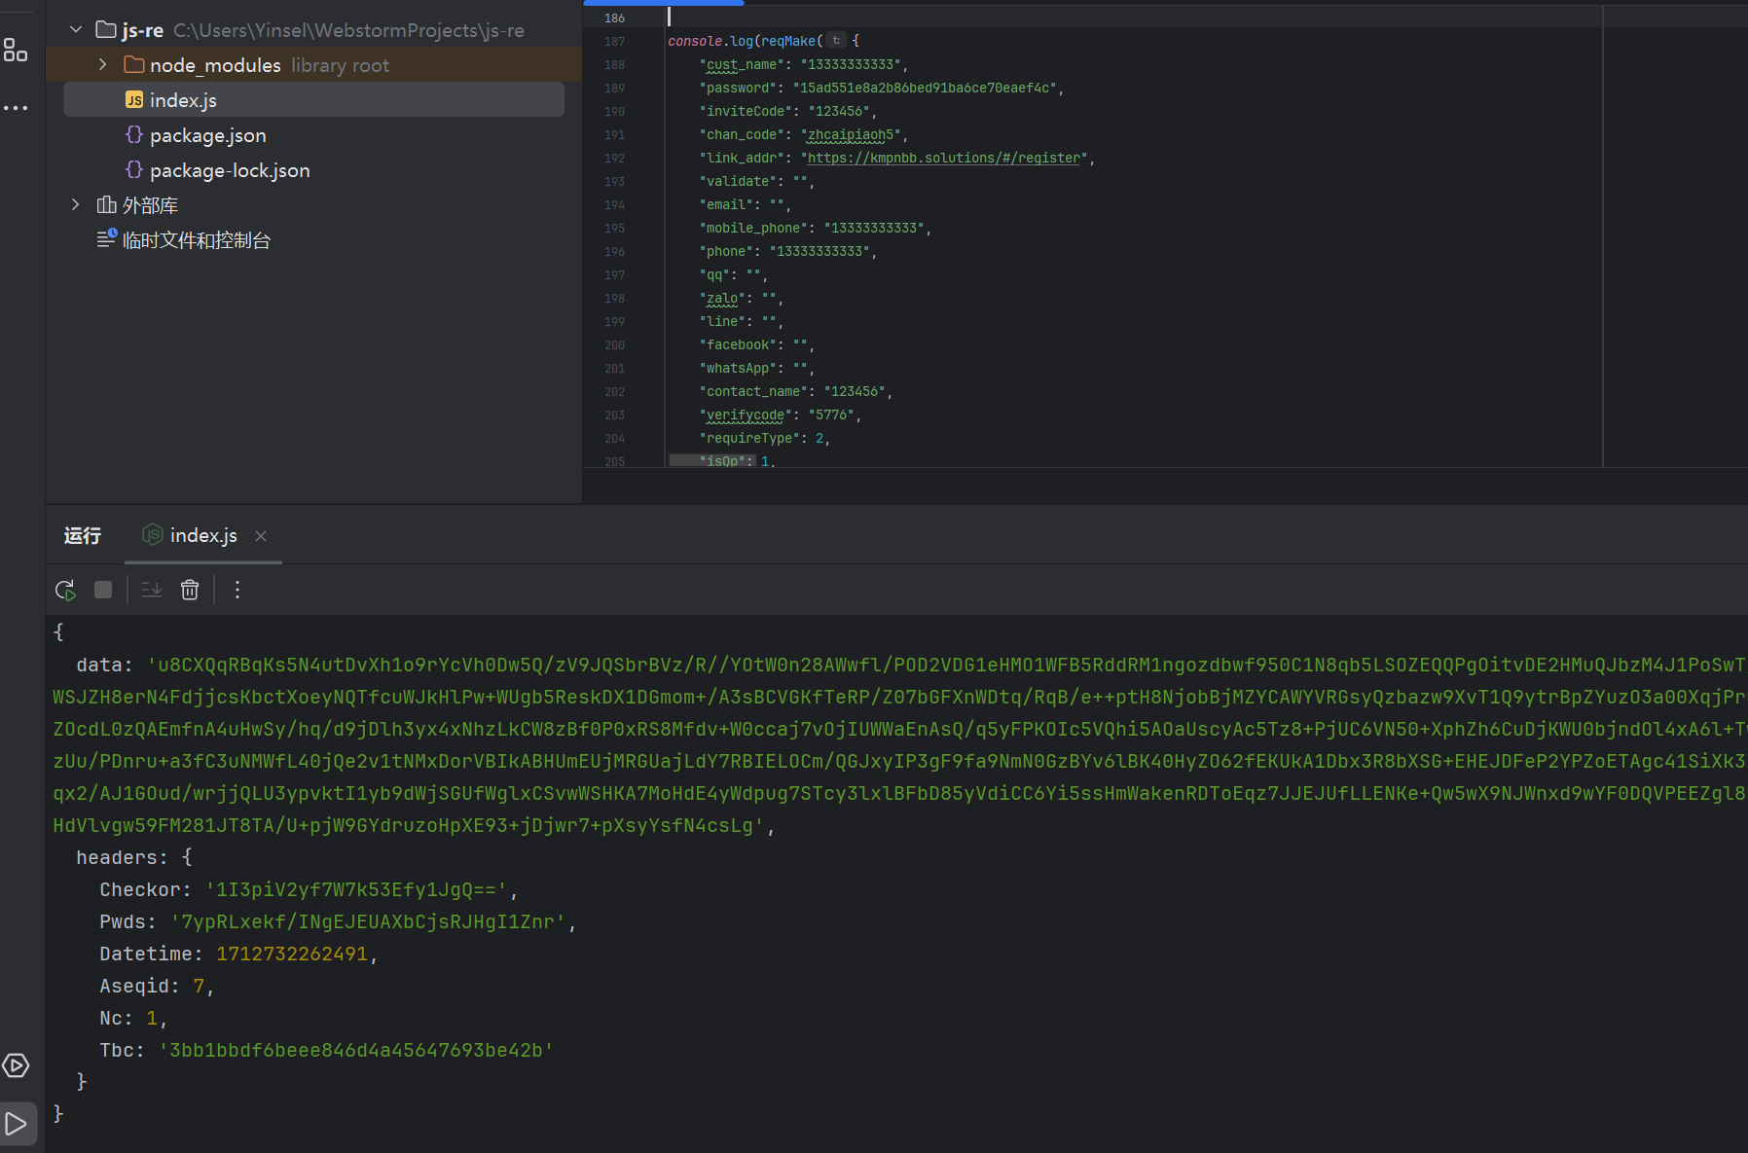This screenshot has height=1153, width=1748.
Task: Click the 运行 panel title
Action: (x=83, y=535)
